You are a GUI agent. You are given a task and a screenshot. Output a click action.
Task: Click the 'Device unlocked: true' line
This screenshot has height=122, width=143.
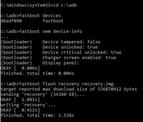(x=70, y=47)
